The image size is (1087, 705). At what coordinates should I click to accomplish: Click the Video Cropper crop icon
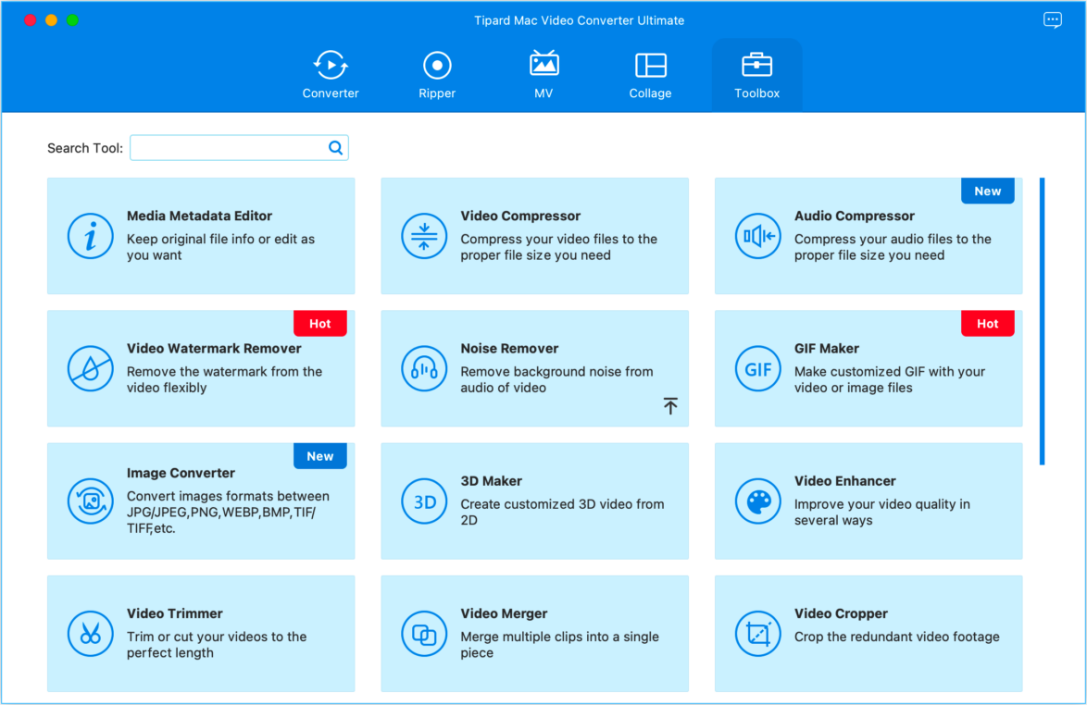click(757, 634)
